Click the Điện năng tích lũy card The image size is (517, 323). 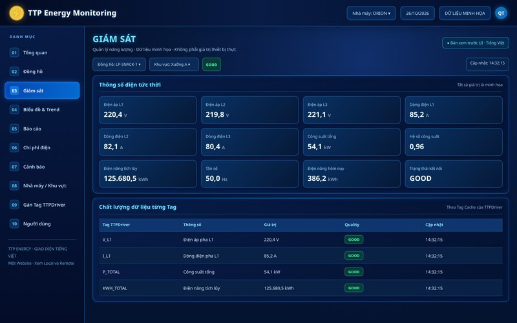point(148,174)
